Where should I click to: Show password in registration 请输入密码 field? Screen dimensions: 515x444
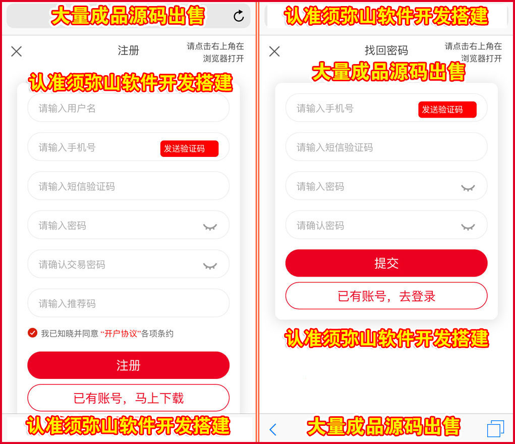[210, 227]
